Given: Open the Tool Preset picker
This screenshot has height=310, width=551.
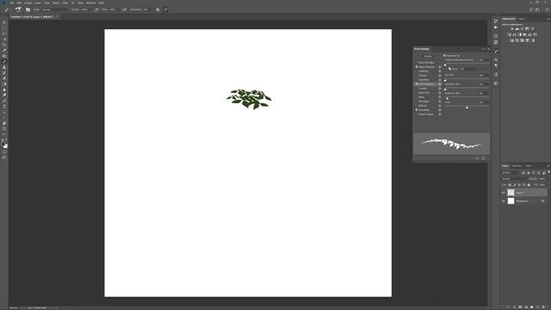Looking at the screenshot, I should tap(7, 9).
